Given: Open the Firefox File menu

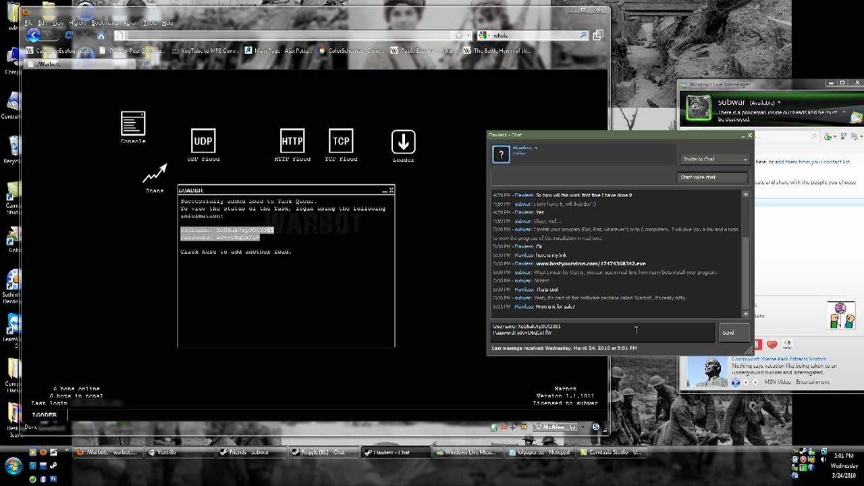Looking at the screenshot, I should tap(28, 23).
